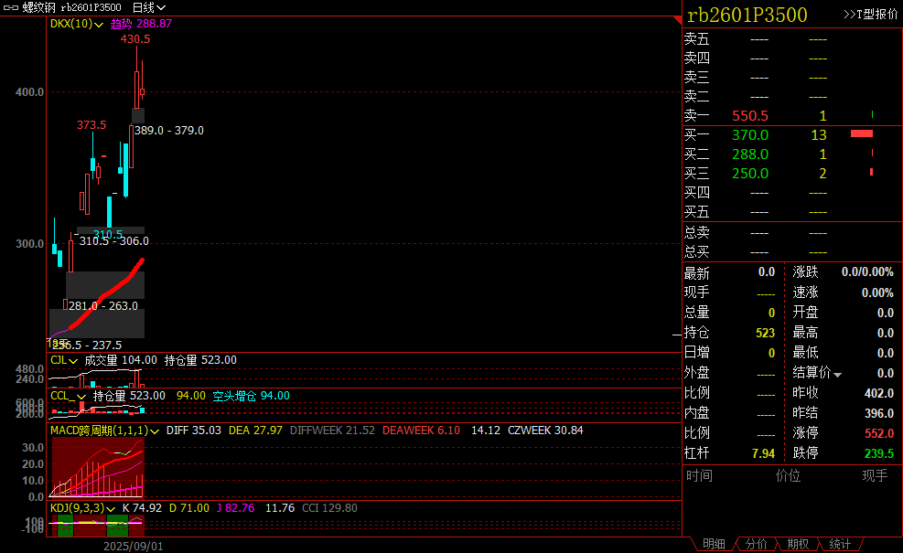Open the 期权 tab
The width and height of the screenshot is (903, 553).
pyautogui.click(x=798, y=544)
